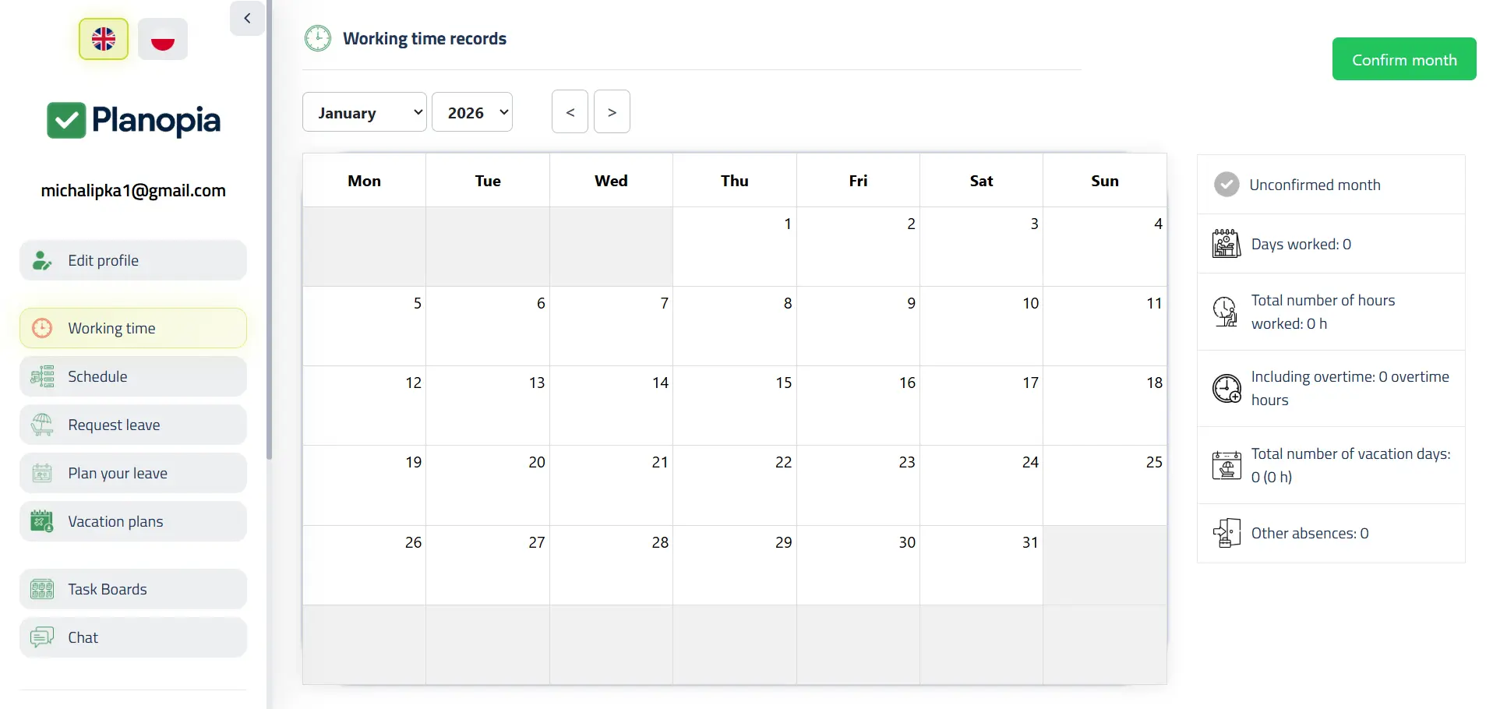Viewport: 1493px width, 709px height.
Task: Open the January month dropdown
Action: (x=364, y=112)
